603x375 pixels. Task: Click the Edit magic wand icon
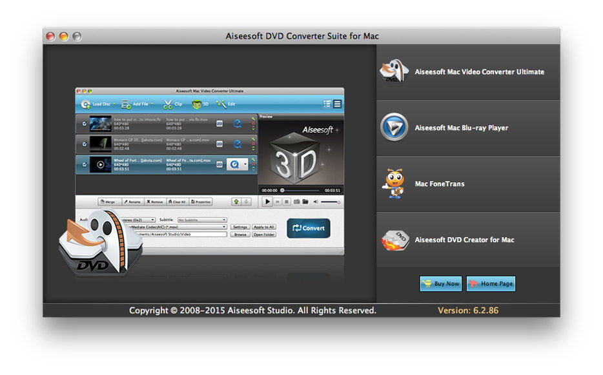tap(221, 104)
